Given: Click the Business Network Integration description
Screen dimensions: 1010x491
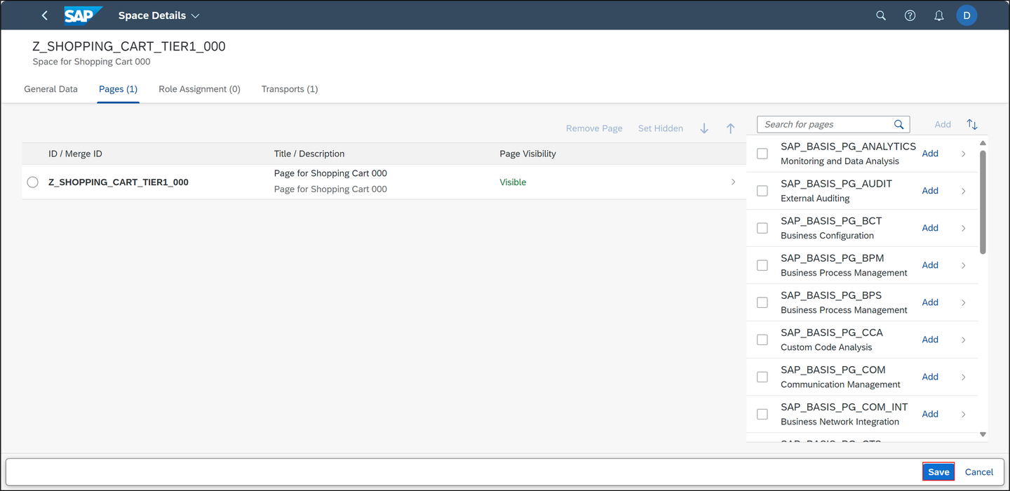Looking at the screenshot, I should pyautogui.click(x=840, y=422).
